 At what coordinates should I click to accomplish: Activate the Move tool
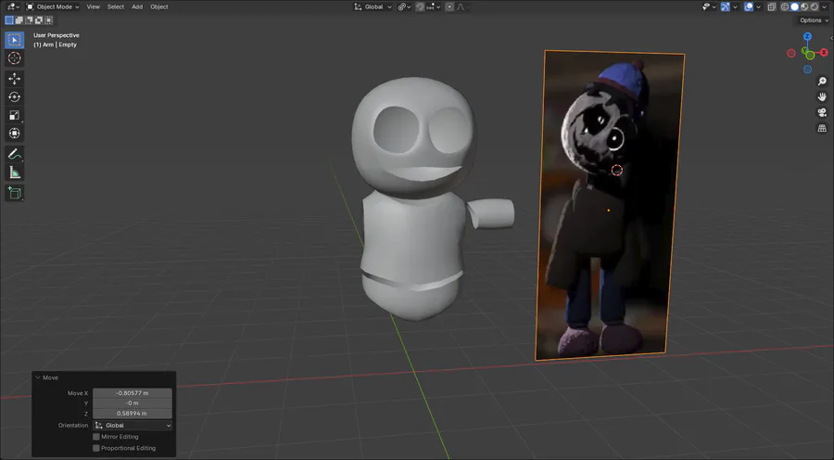(x=14, y=79)
